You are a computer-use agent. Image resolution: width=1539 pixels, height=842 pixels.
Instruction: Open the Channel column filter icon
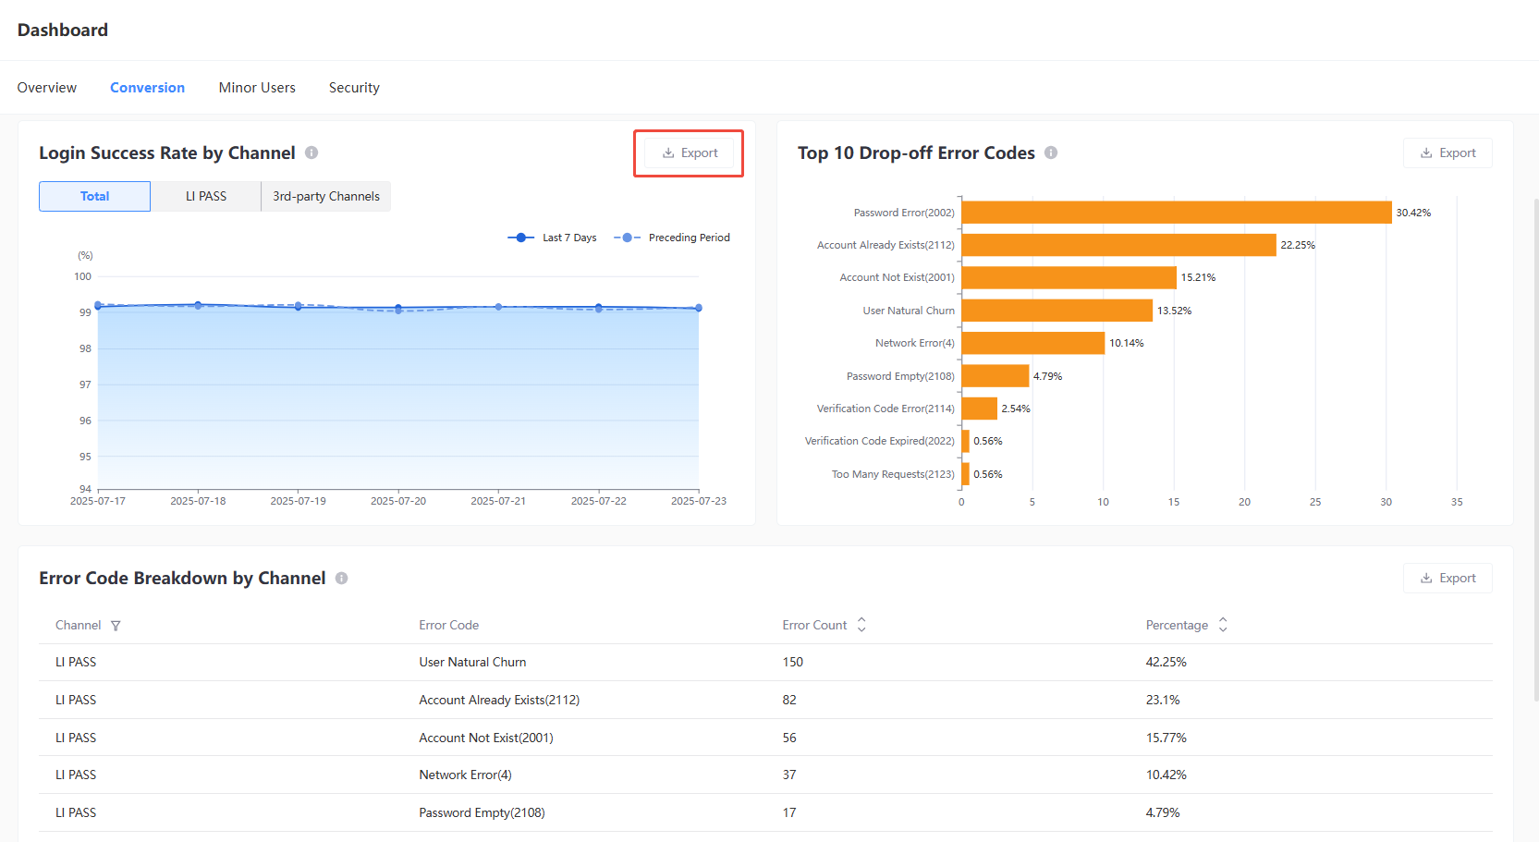click(116, 626)
